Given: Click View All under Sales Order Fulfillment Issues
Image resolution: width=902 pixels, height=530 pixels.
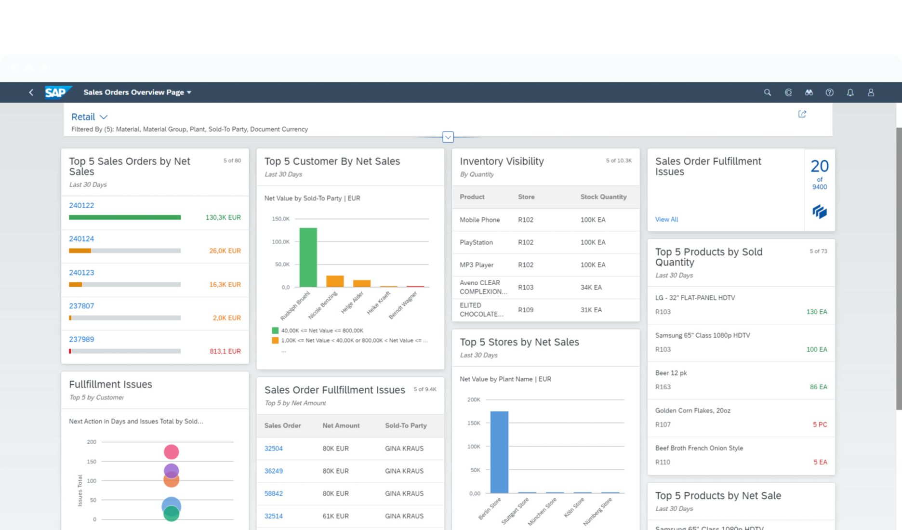Looking at the screenshot, I should point(666,219).
